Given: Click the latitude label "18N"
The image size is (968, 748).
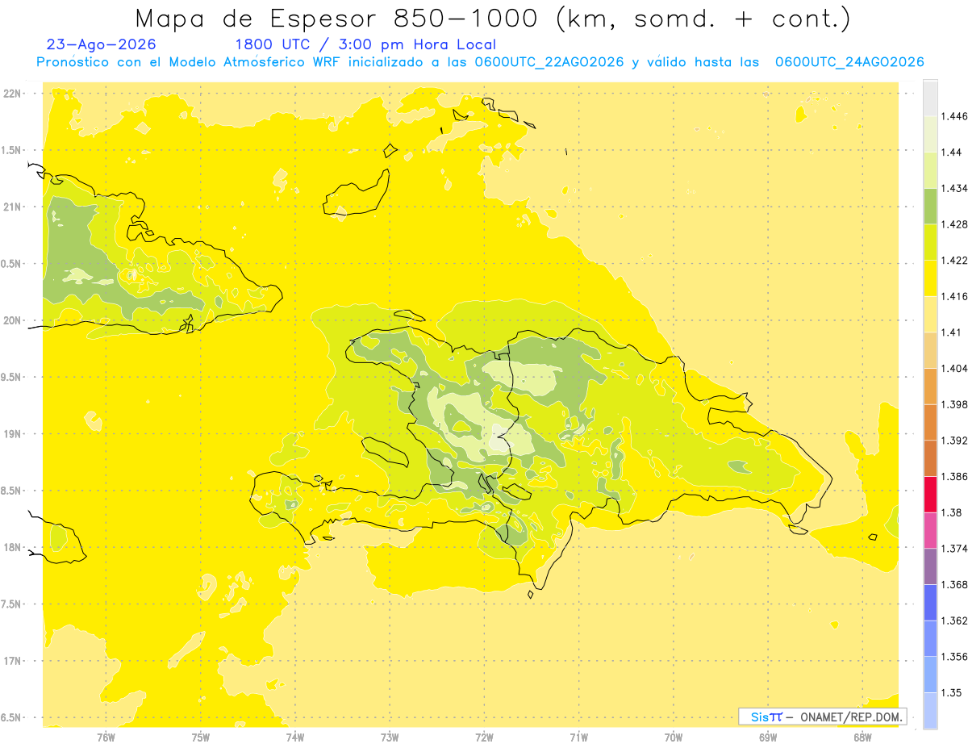Looking at the screenshot, I should point(12,547).
